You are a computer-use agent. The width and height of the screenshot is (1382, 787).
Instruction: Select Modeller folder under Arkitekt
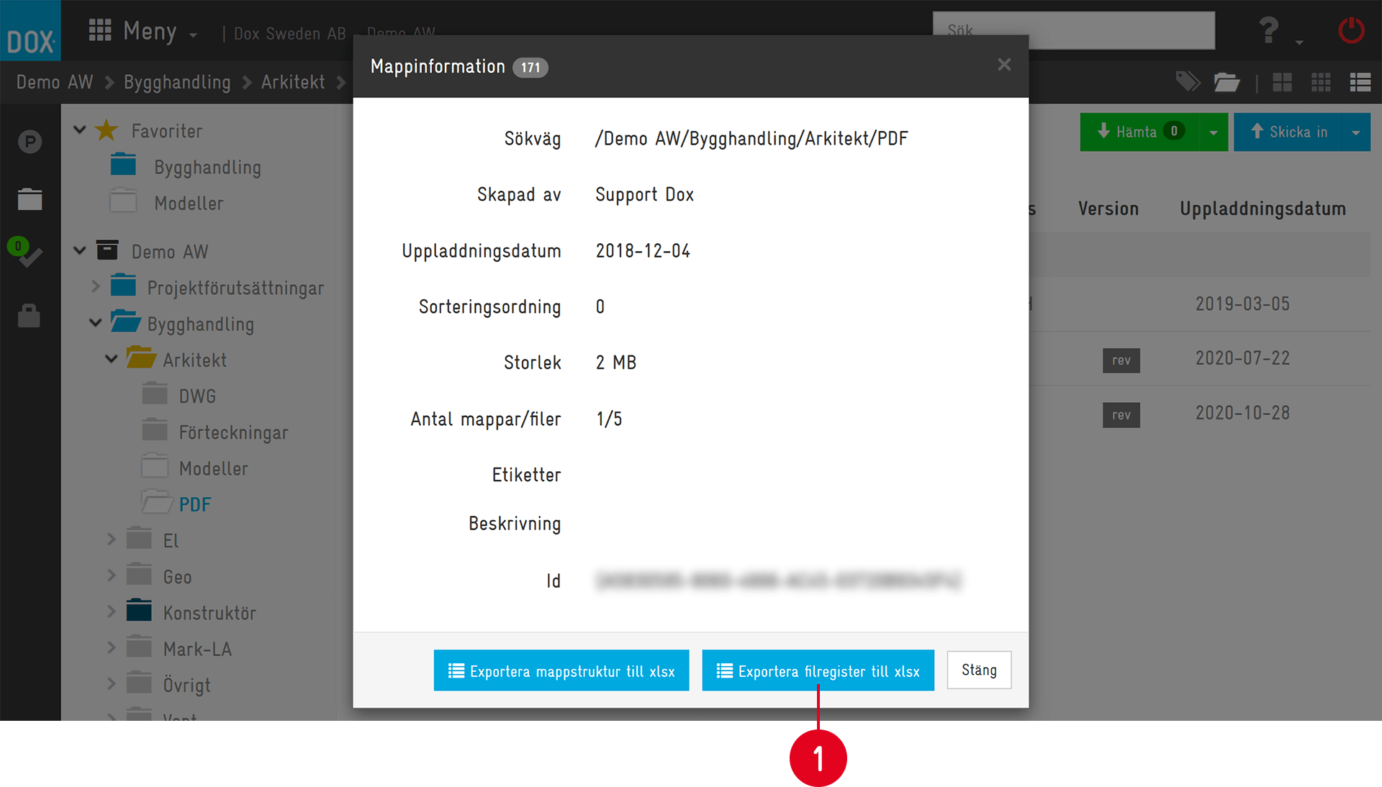213,468
